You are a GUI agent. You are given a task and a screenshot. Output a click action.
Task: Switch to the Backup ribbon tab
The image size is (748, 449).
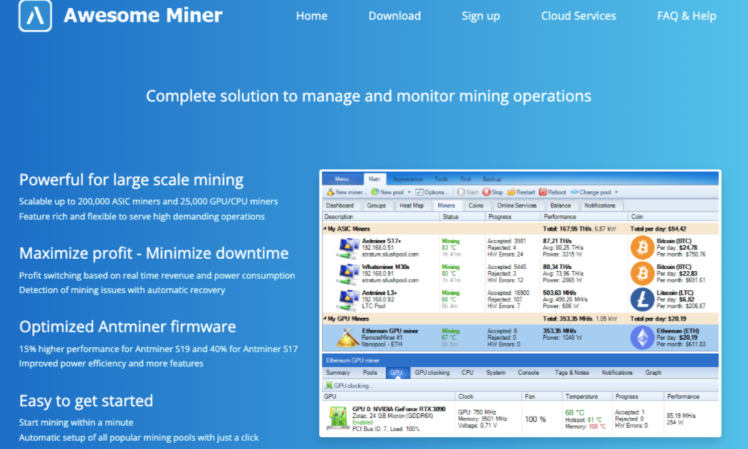[492, 179]
